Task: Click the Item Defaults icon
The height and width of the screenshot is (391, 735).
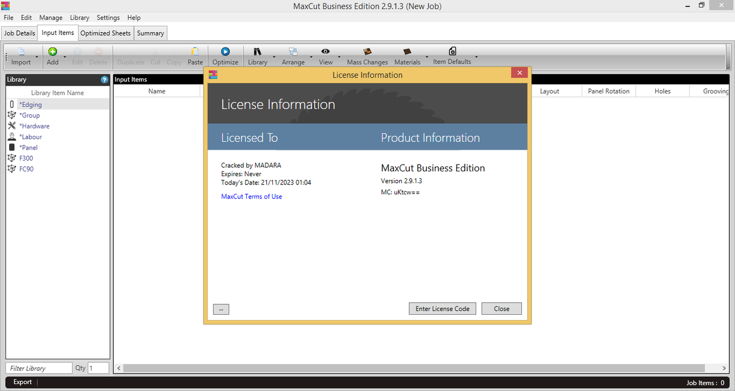Action: tap(452, 51)
